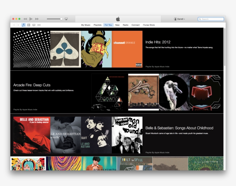This screenshot has height=186, width=236.
Task: Select the colorful cartoon faces album in bottom row
Action: coord(28,164)
